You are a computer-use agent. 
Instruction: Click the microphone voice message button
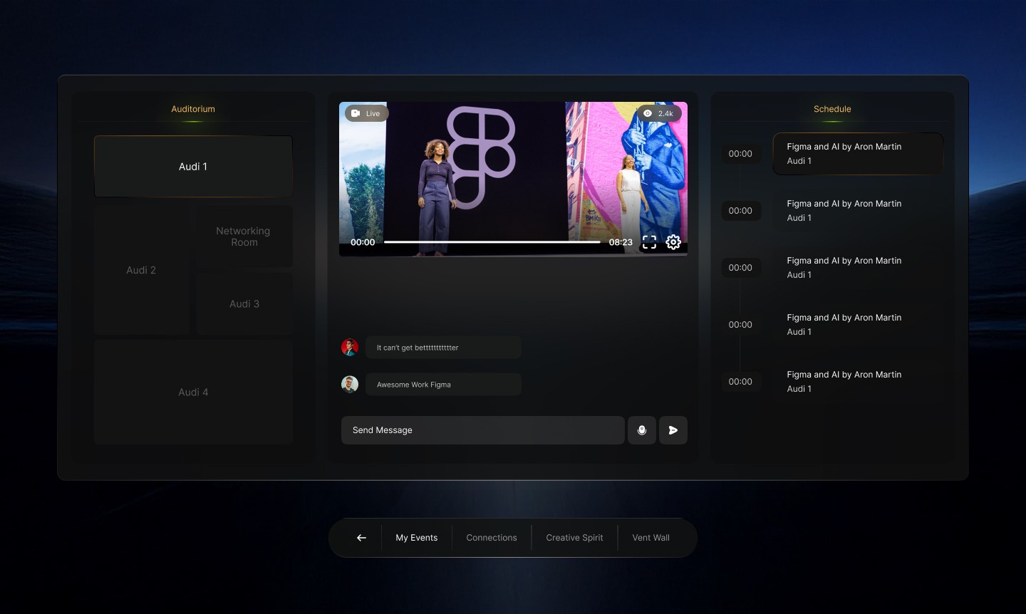[x=642, y=430]
